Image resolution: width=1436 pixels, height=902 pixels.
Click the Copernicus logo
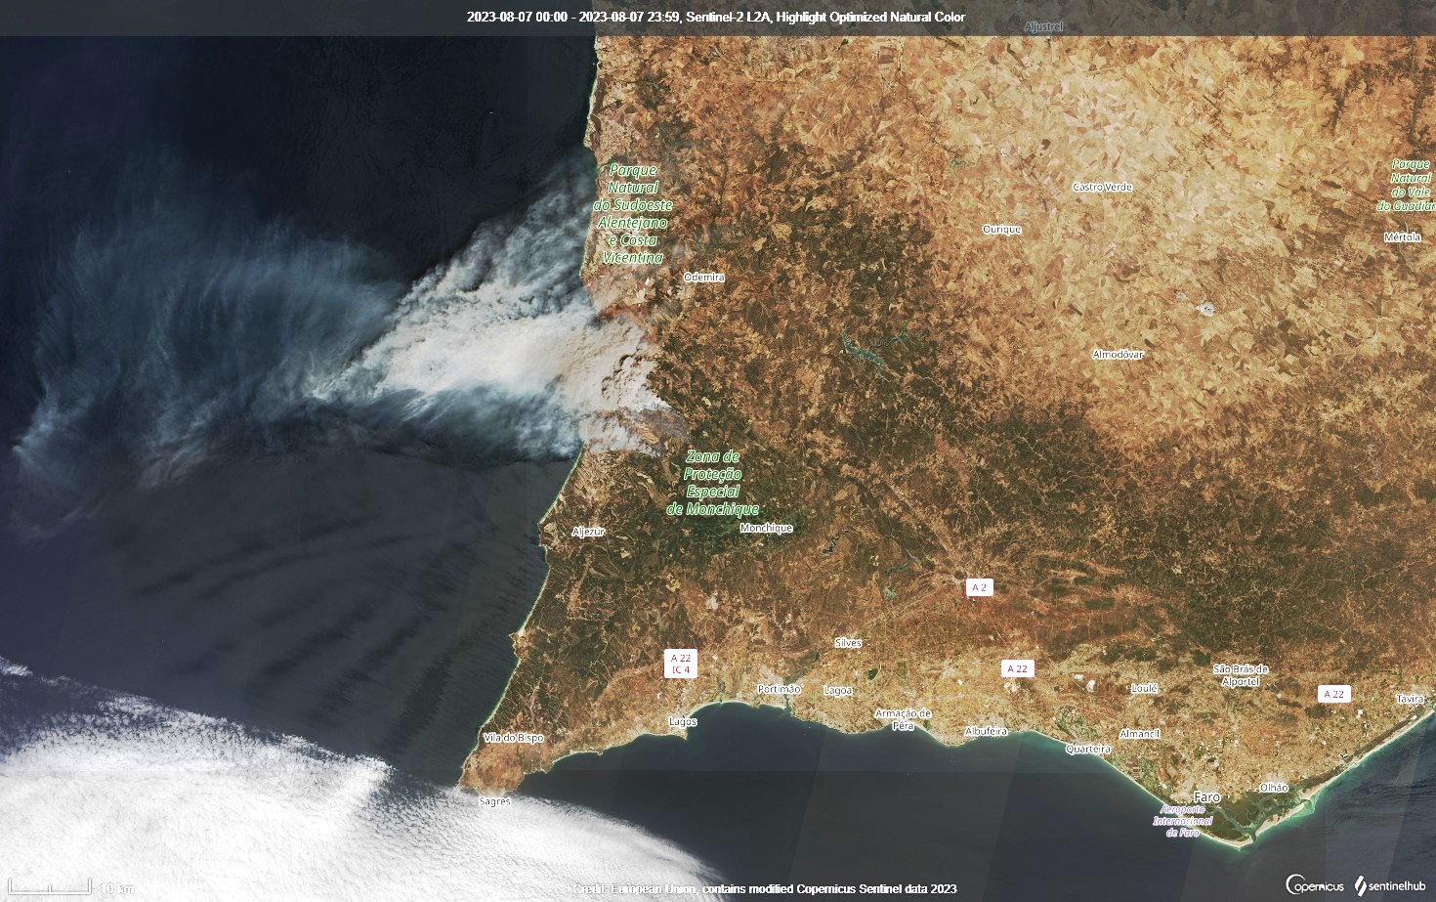pos(1315,885)
